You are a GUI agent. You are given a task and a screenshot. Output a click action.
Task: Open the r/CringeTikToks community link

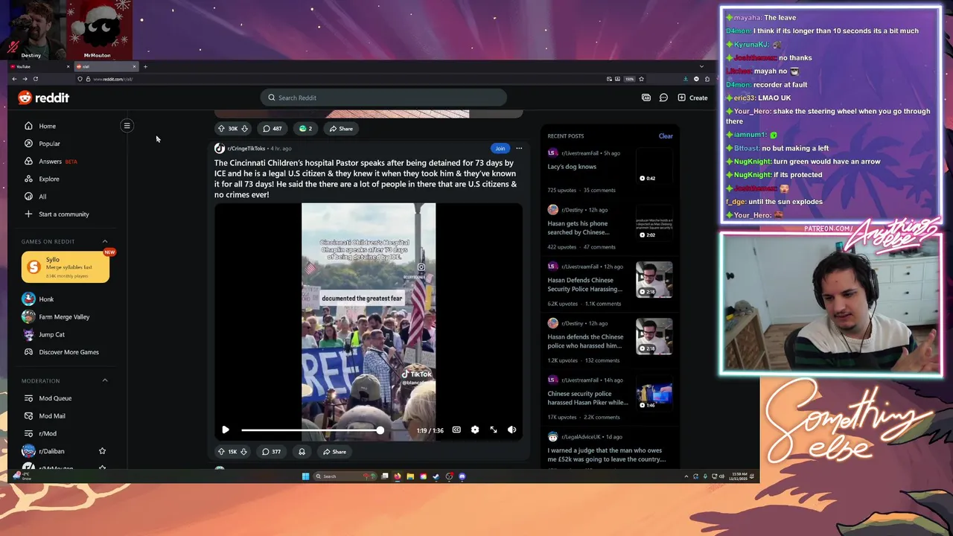point(246,149)
